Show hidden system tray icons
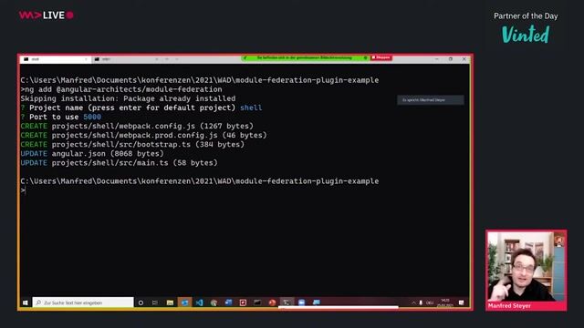 point(413,302)
